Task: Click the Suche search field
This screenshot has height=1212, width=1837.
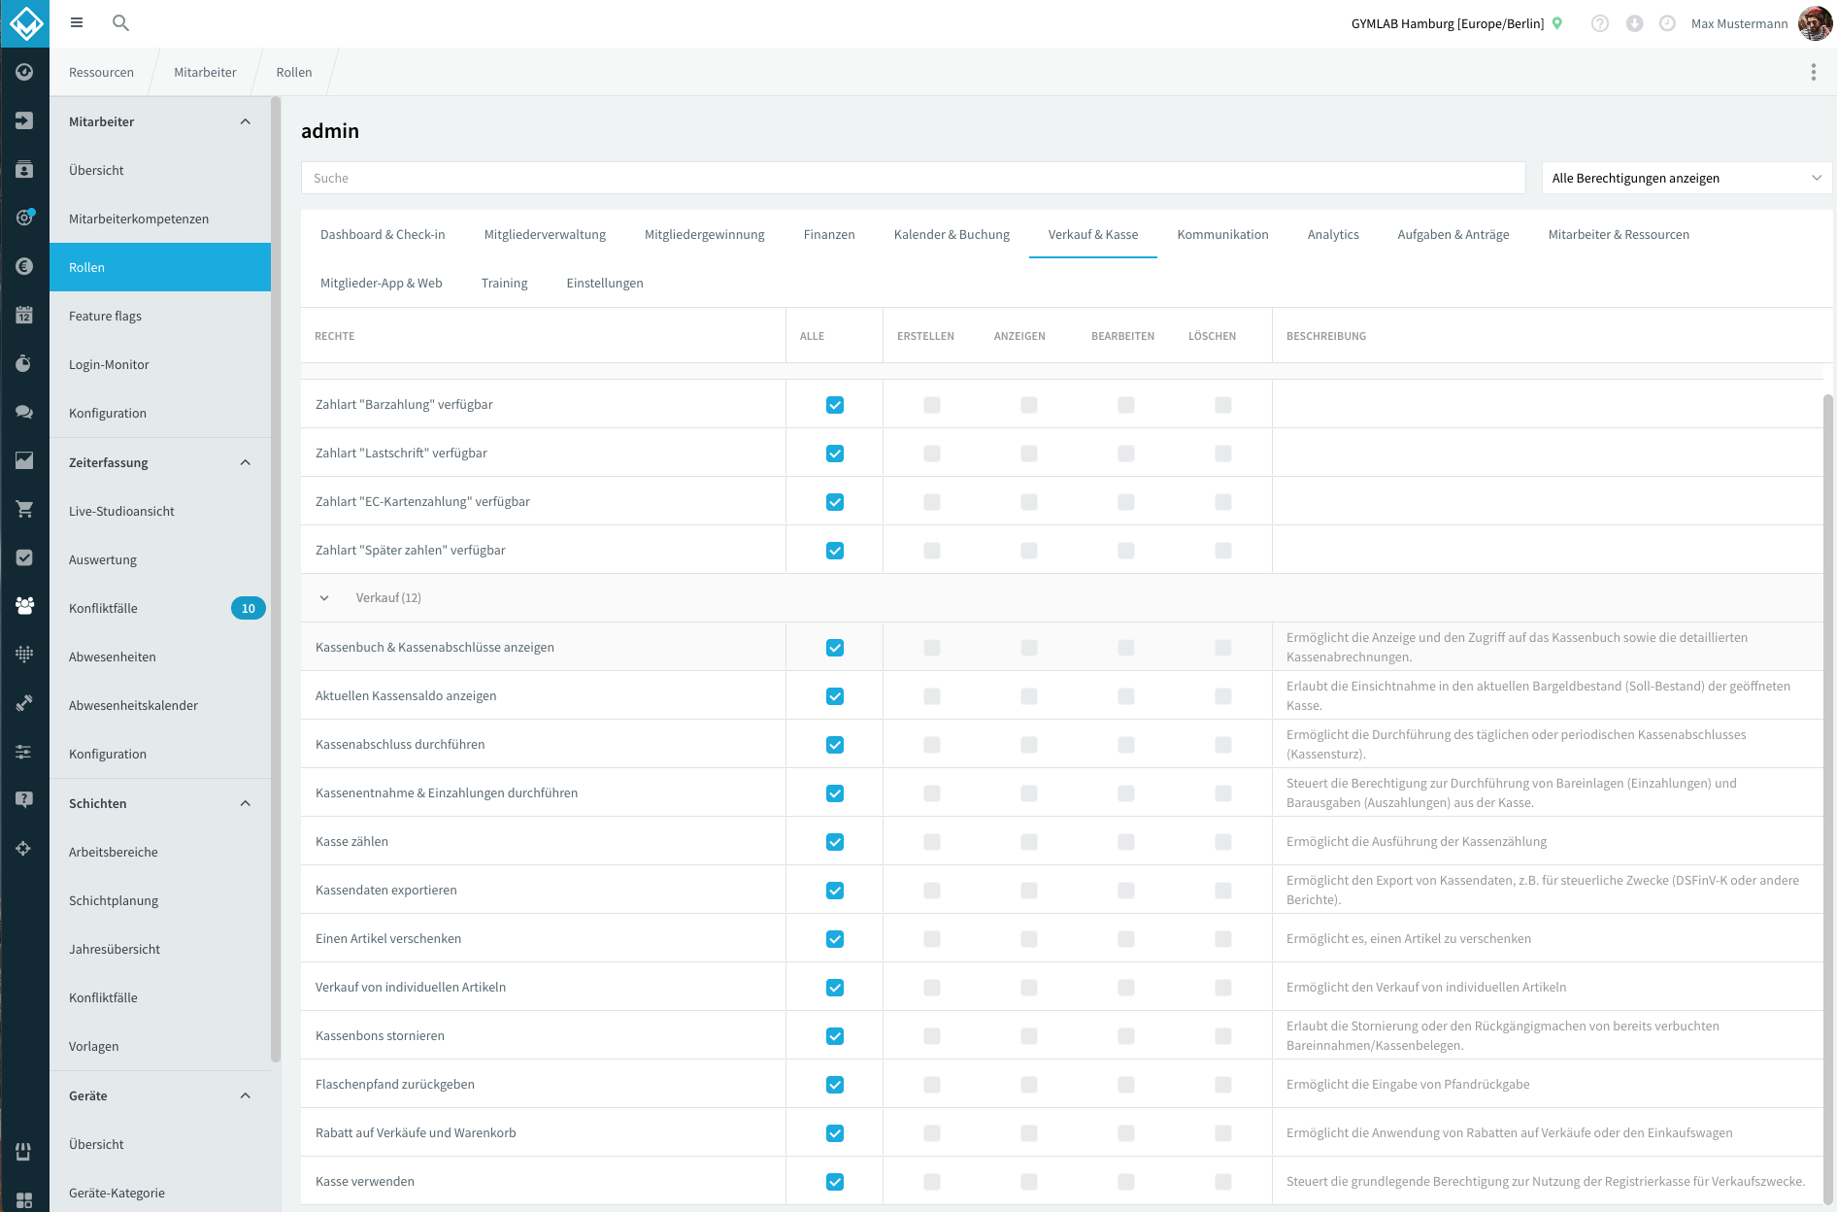Action: tap(913, 178)
